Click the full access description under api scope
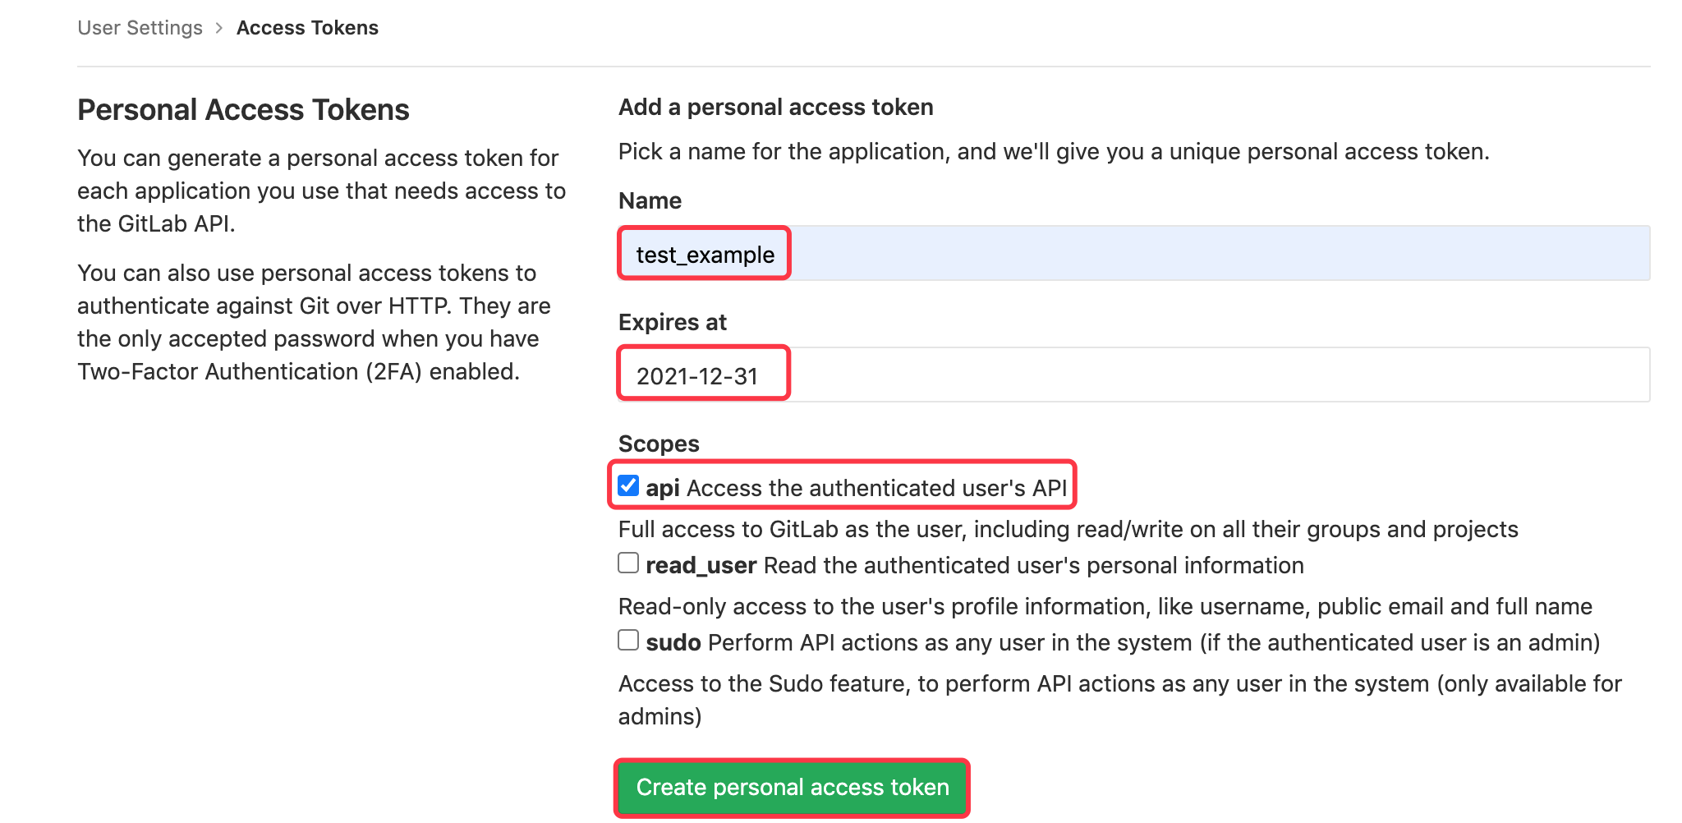 pos(1068,529)
